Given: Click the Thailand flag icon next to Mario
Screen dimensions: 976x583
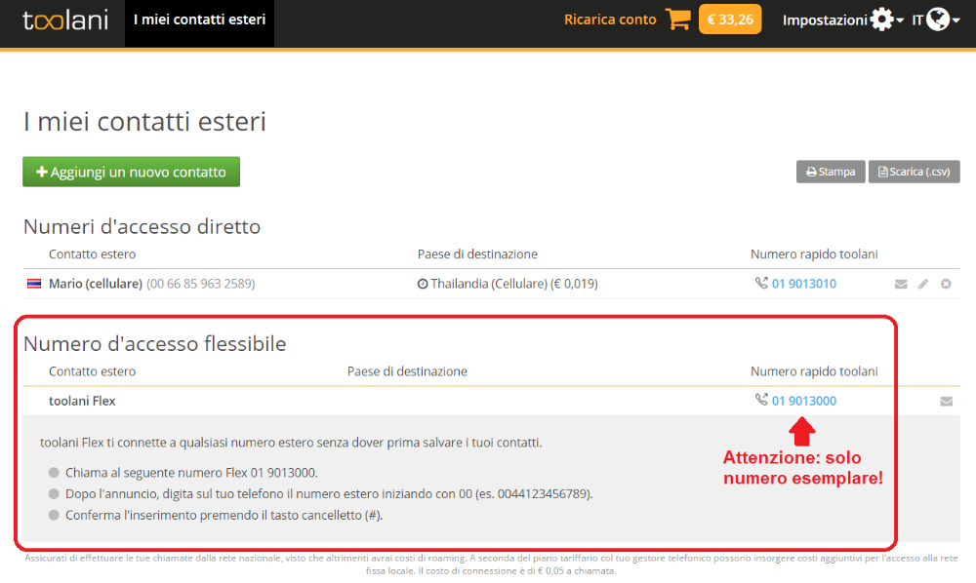Looking at the screenshot, I should point(34,284).
